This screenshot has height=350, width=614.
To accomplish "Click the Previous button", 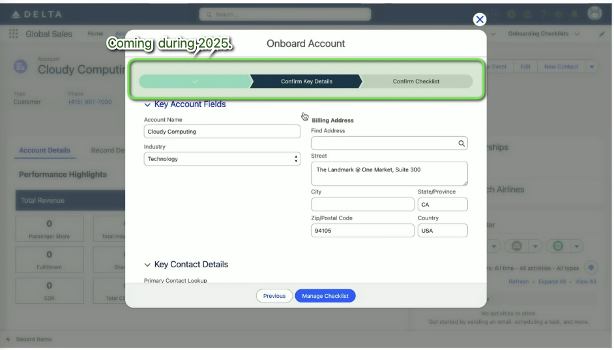I will pyautogui.click(x=274, y=296).
